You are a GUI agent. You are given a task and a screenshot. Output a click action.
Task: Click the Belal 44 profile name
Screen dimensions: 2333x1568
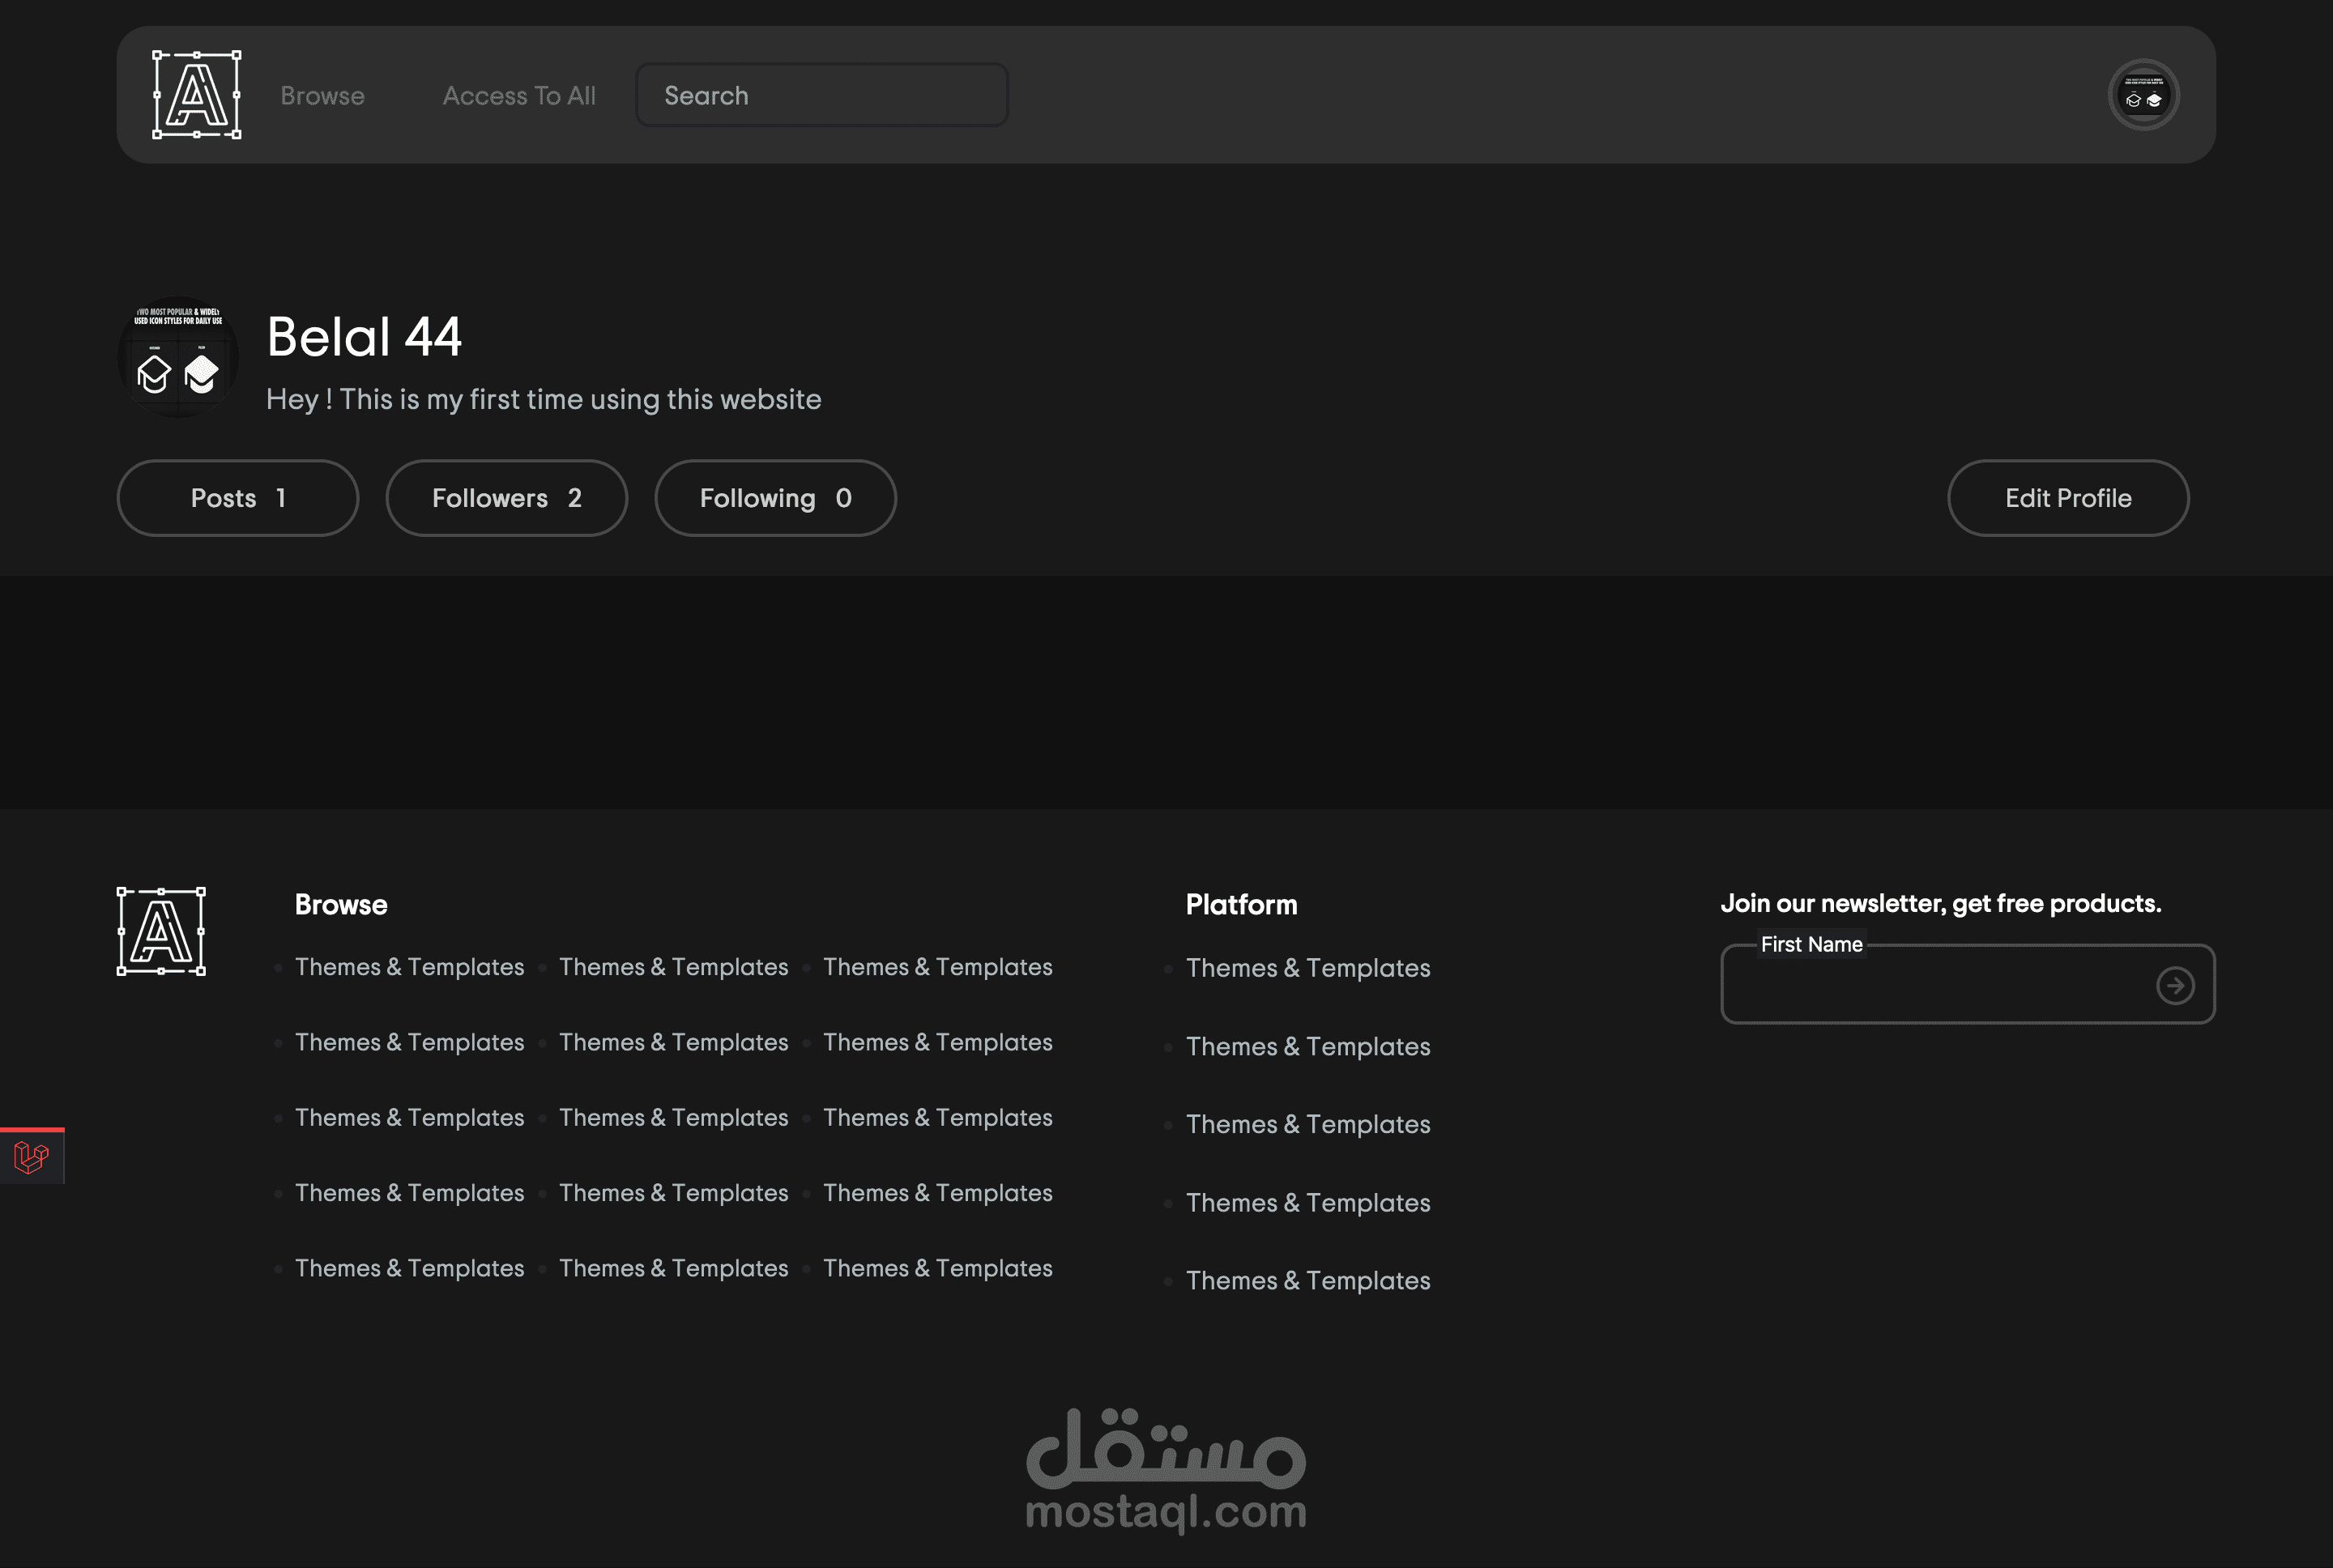click(x=364, y=336)
